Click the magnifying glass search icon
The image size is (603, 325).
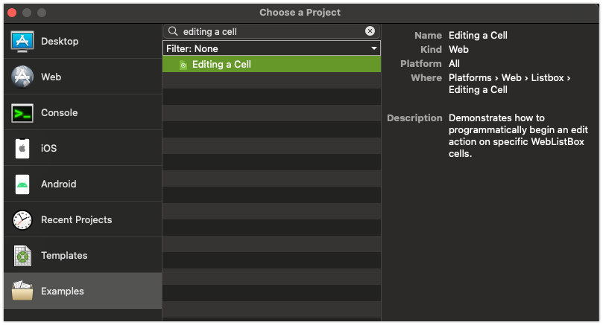pyautogui.click(x=173, y=31)
